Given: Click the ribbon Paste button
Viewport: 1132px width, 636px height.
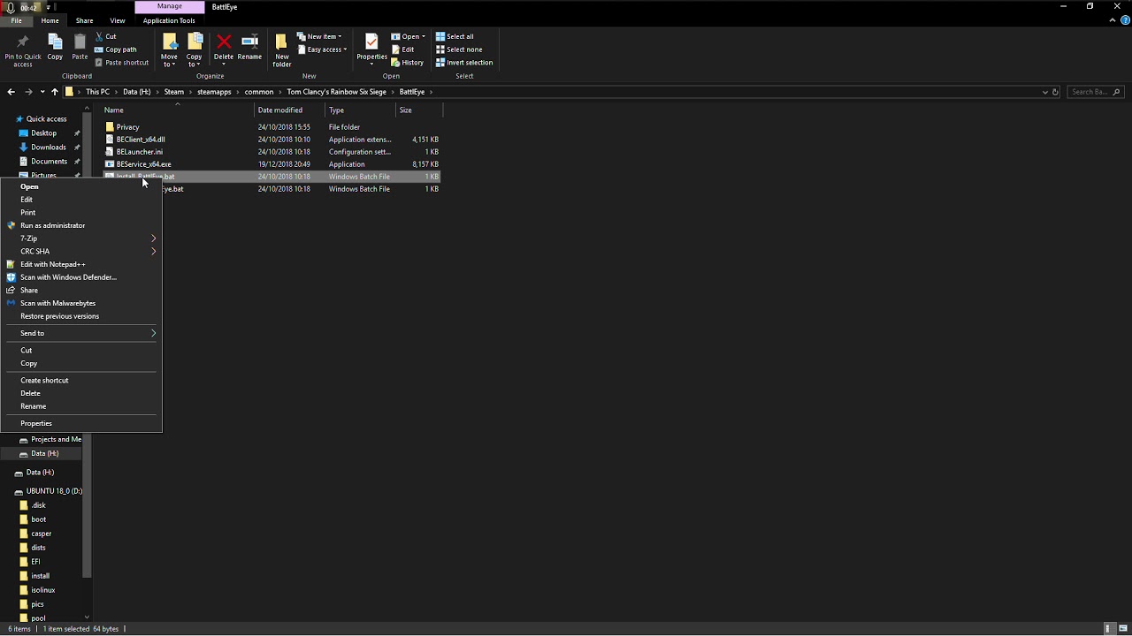Looking at the screenshot, I should 80,47.
